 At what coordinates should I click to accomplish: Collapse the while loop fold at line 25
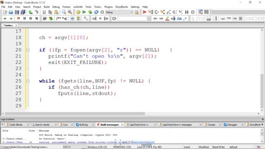pyautogui.click(x=28, y=81)
